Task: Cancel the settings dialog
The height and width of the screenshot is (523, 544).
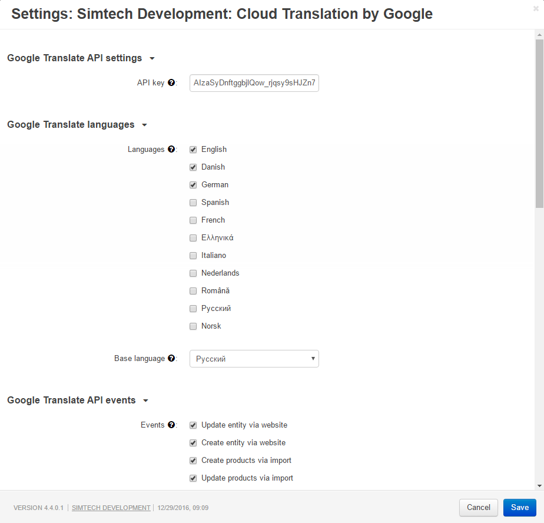Action: coord(479,507)
